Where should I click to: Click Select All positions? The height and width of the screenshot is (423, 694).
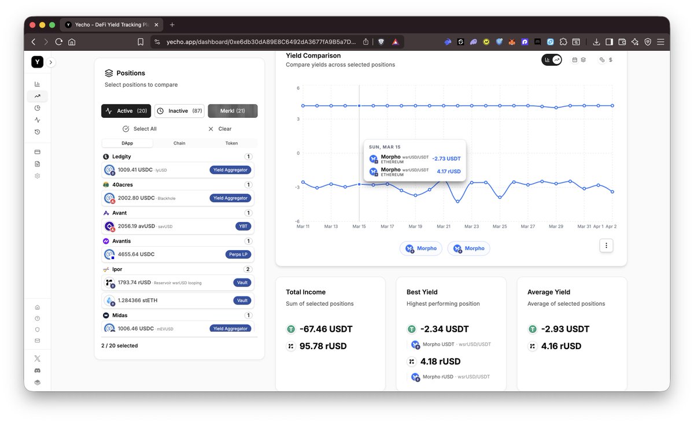(139, 129)
